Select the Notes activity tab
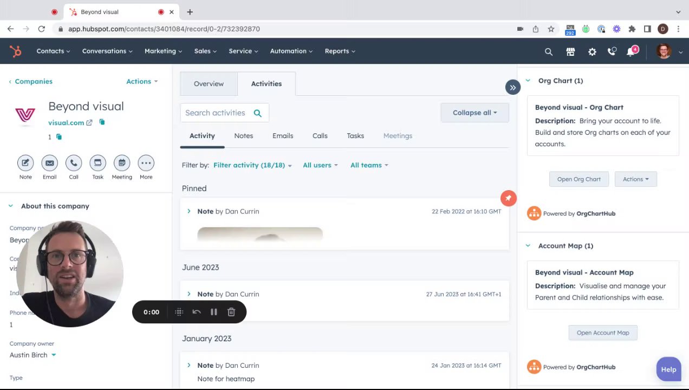Screen dimensions: 689x390 [244, 136]
